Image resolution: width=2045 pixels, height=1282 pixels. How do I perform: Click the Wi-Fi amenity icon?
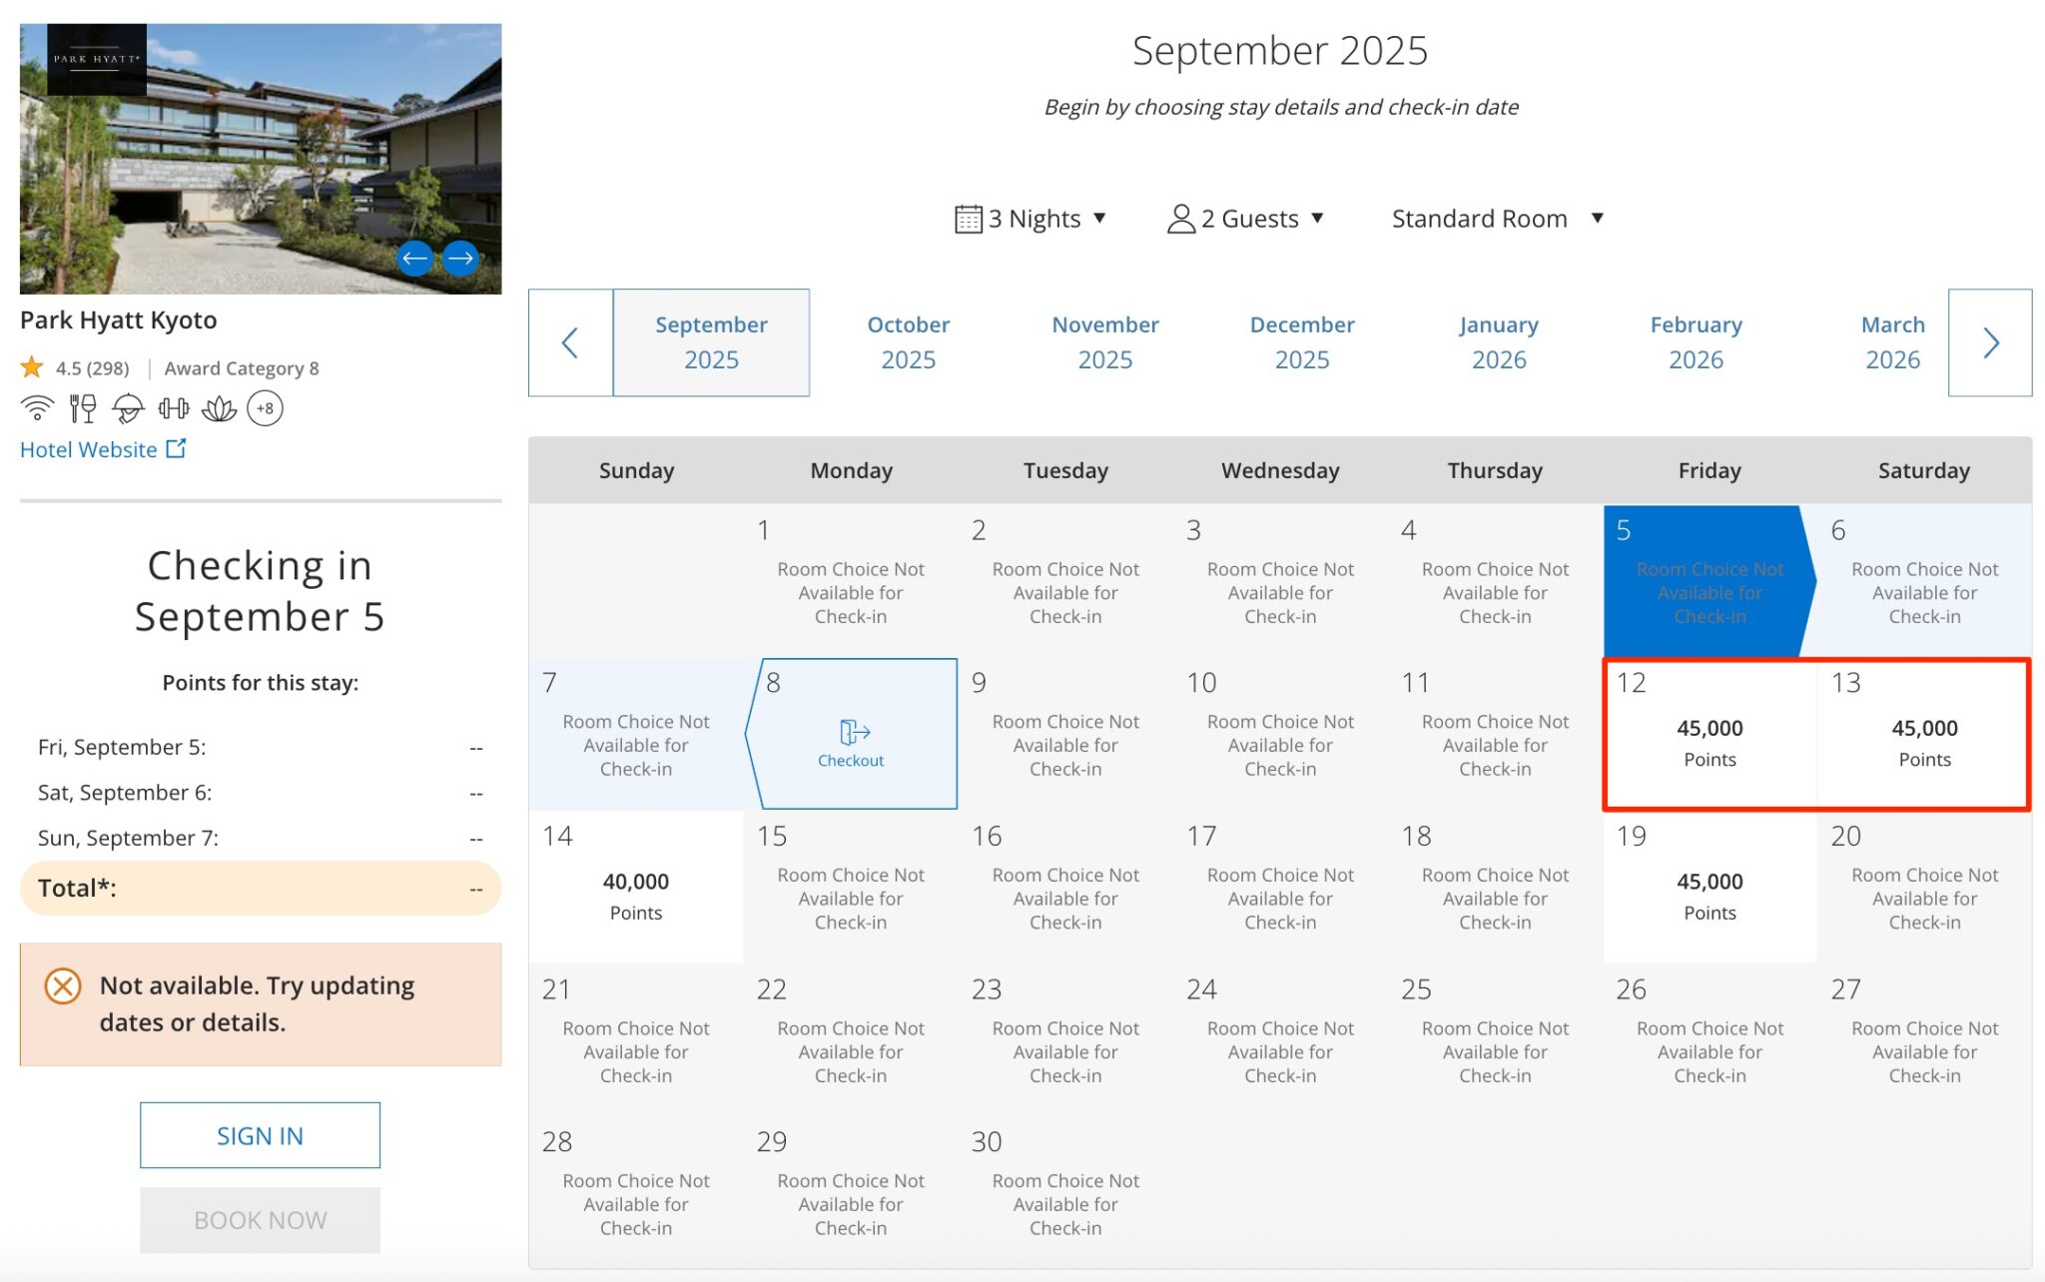[x=38, y=408]
